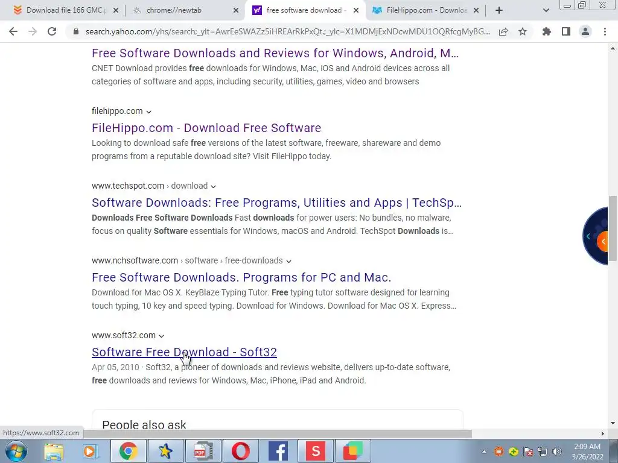Open the Extensions puzzle icon
Viewport: 618px width, 463px height.
tap(547, 31)
